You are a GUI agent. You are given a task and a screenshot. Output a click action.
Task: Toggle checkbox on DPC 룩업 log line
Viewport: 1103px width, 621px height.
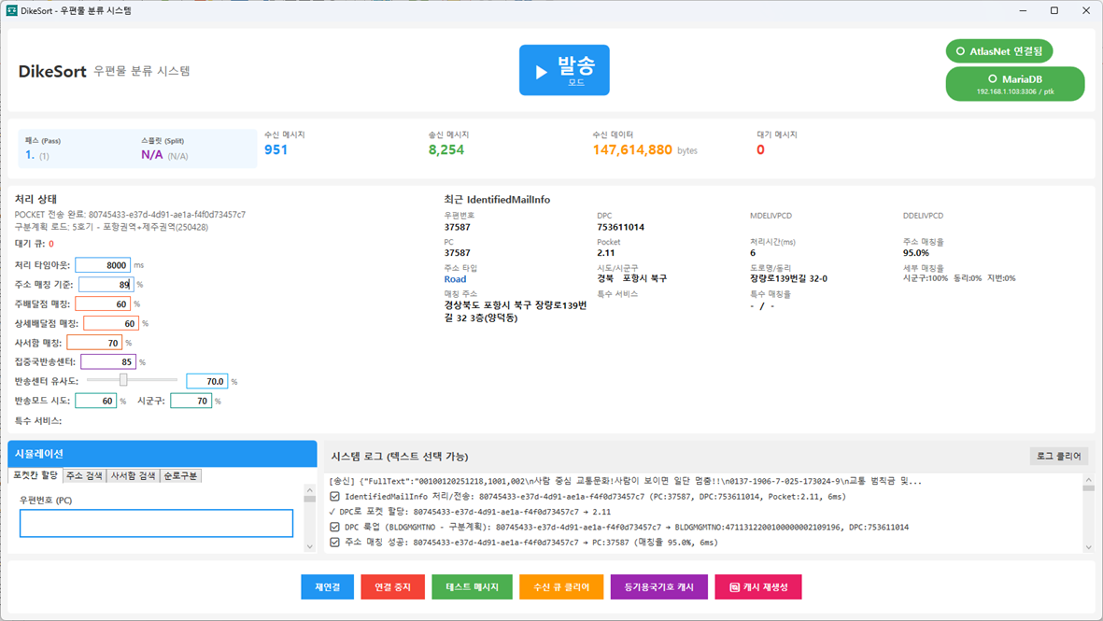coord(335,527)
